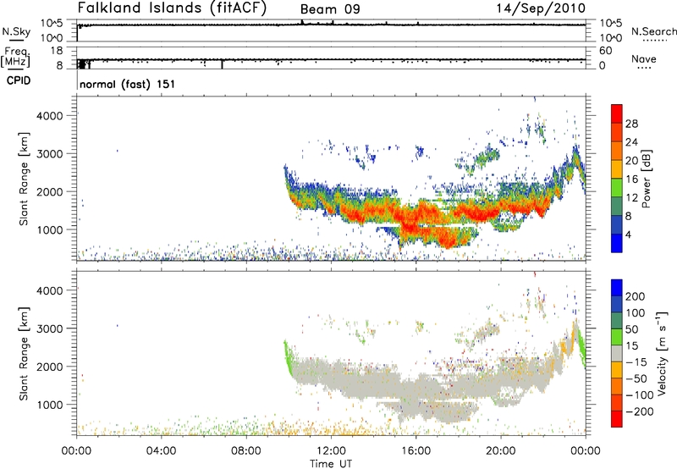Click 'normal (fast) 151' text
The height and width of the screenshot is (469, 677).
(128, 84)
